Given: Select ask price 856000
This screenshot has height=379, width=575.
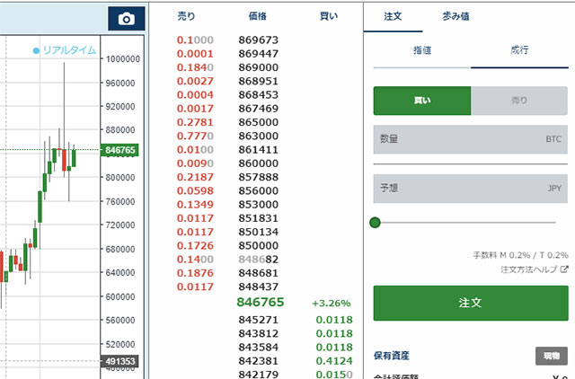Looking at the screenshot, I should pyautogui.click(x=258, y=191).
